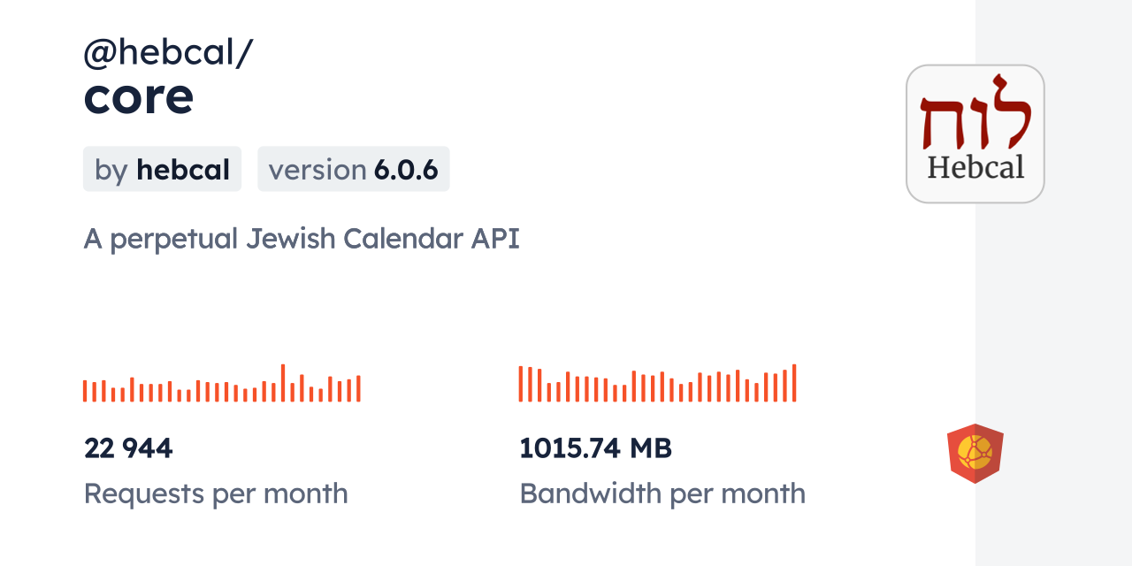
Task: Select the "by hebcal" author badge
Action: 162,169
